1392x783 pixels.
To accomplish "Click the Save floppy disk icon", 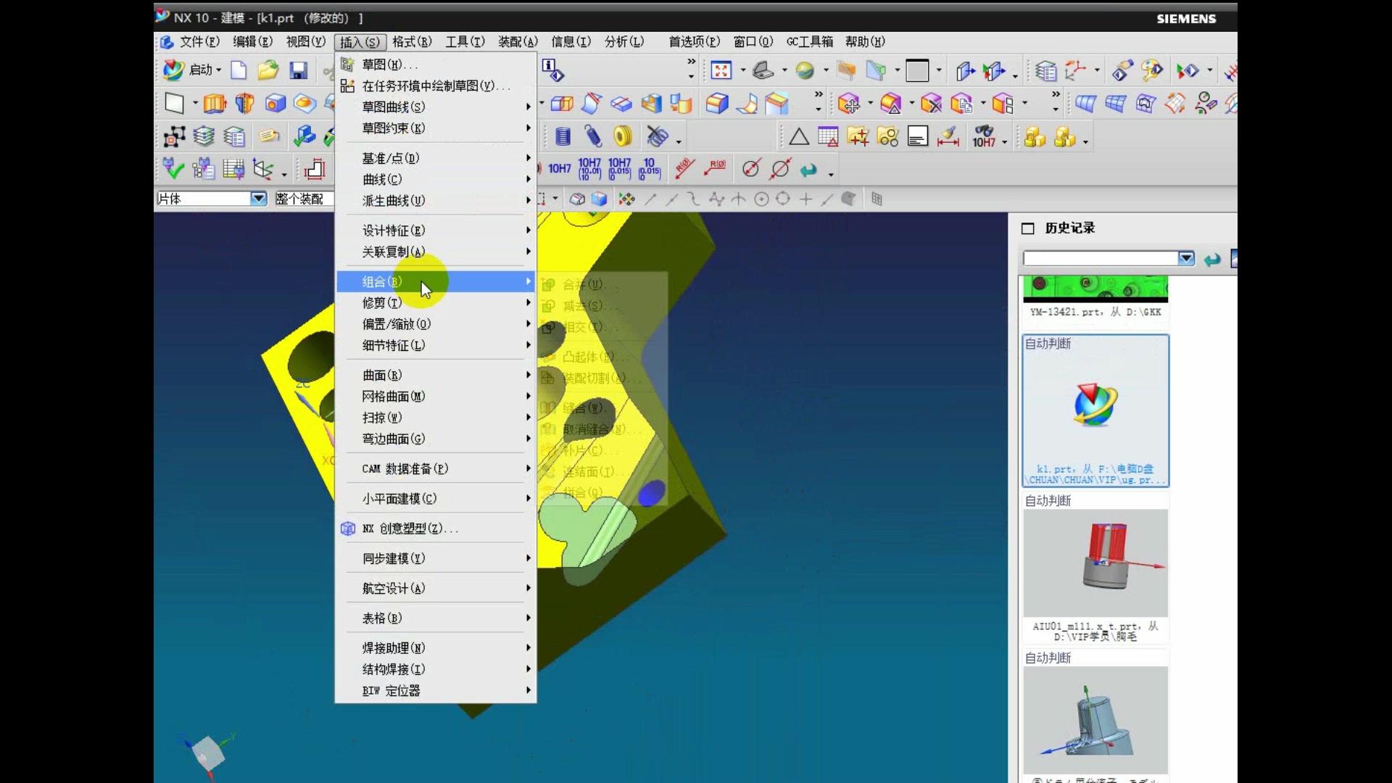I will tap(298, 70).
